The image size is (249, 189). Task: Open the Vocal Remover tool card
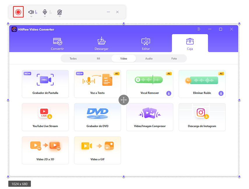[150, 84]
